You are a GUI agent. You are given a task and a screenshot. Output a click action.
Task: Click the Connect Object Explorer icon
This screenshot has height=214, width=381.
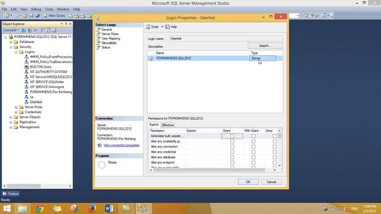pos(24,30)
